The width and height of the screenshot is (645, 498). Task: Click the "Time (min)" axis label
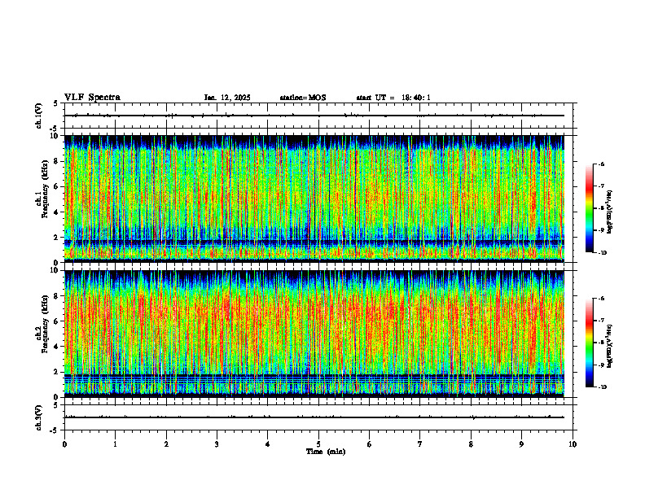[x=326, y=452]
